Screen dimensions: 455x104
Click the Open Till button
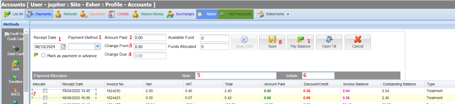click(x=329, y=42)
